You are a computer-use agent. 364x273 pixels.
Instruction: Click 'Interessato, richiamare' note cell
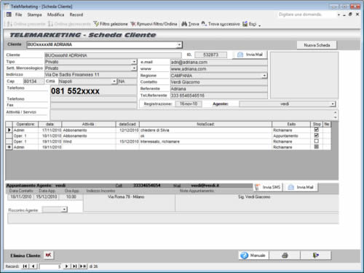205,141
